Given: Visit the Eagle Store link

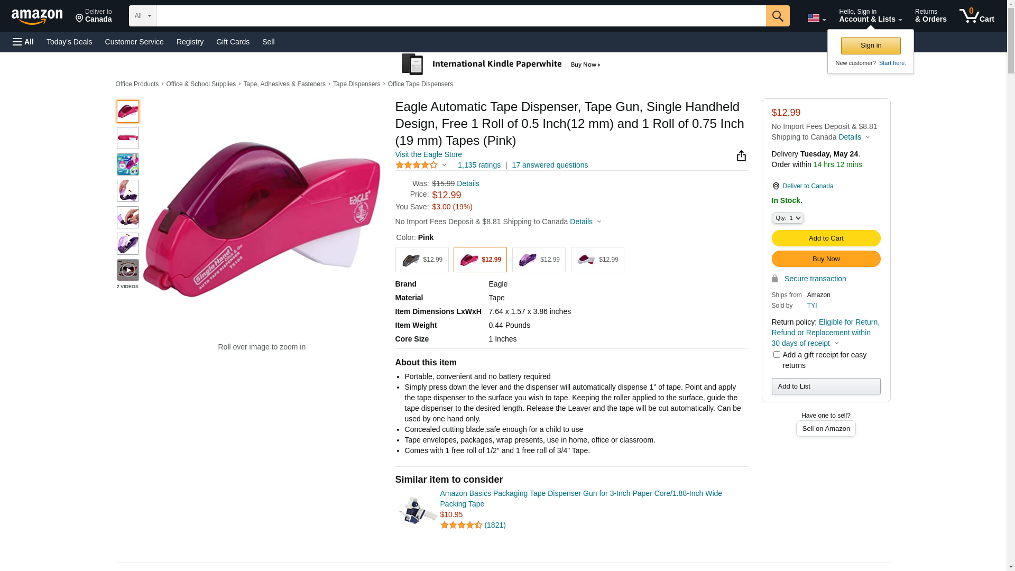Looking at the screenshot, I should pyautogui.click(x=429, y=154).
